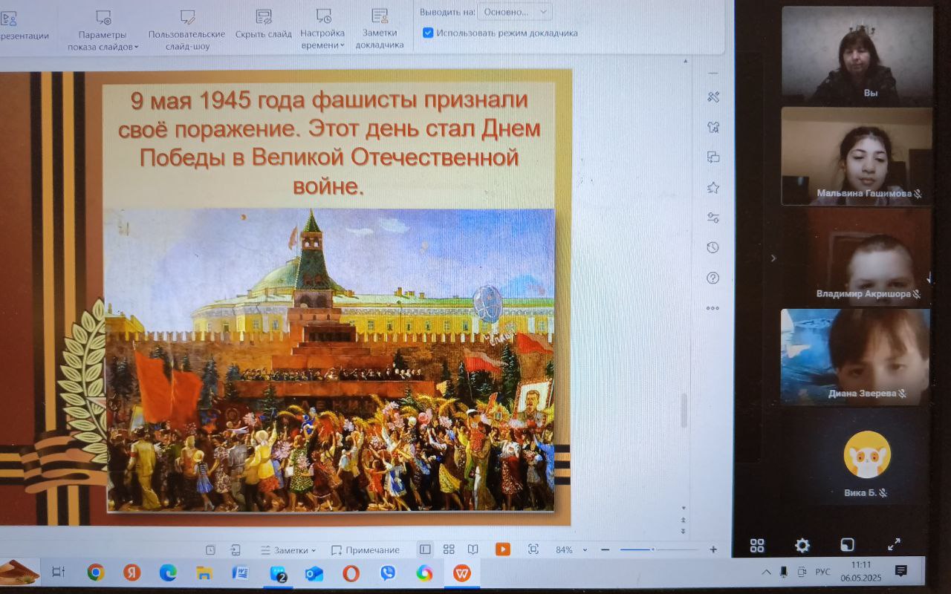Open history clock icon in right sidebar
The height and width of the screenshot is (594, 951).
[713, 247]
